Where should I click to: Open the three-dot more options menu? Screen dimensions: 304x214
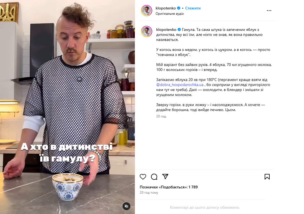click(x=269, y=11)
